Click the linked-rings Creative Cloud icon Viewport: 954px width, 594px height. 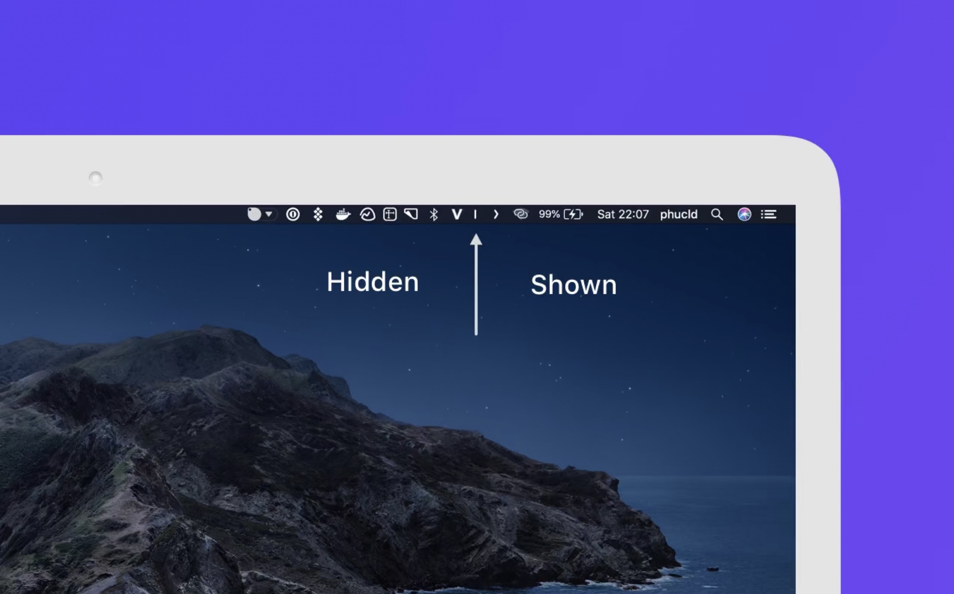[521, 214]
